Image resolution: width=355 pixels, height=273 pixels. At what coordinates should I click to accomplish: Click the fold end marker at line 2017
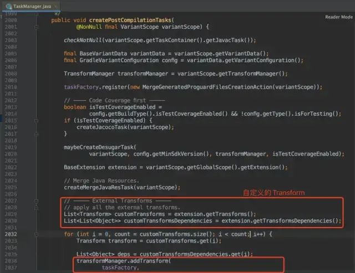coord(37,134)
